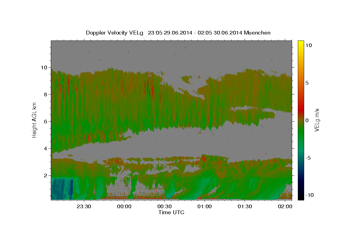Click the '23:30' time tick label
The width and height of the screenshot is (361, 240).
click(84, 206)
